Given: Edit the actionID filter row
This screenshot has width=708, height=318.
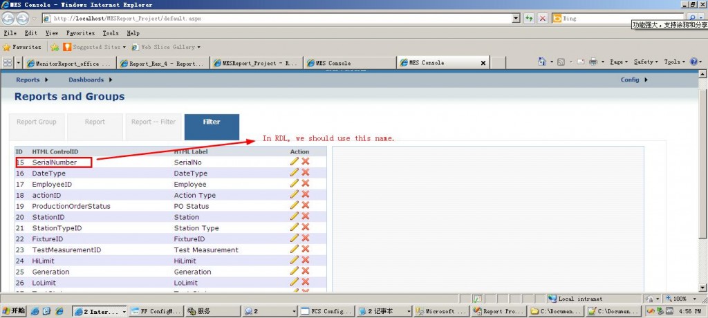Looking at the screenshot, I should (x=295, y=194).
